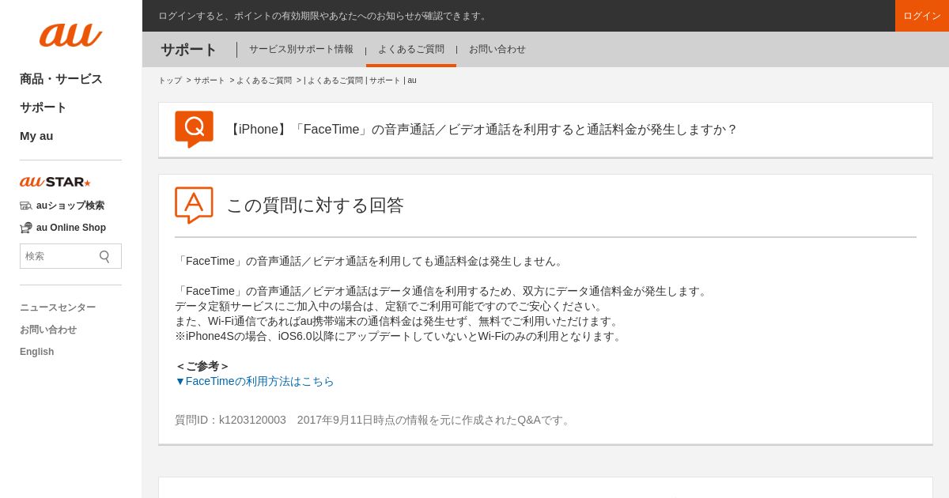949x498 pixels.
Task: Open 商品・サービス in the sidebar
Action: click(x=61, y=79)
